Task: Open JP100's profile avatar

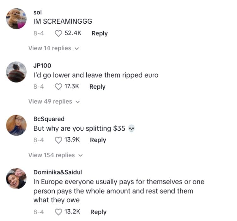Action: 16,72
